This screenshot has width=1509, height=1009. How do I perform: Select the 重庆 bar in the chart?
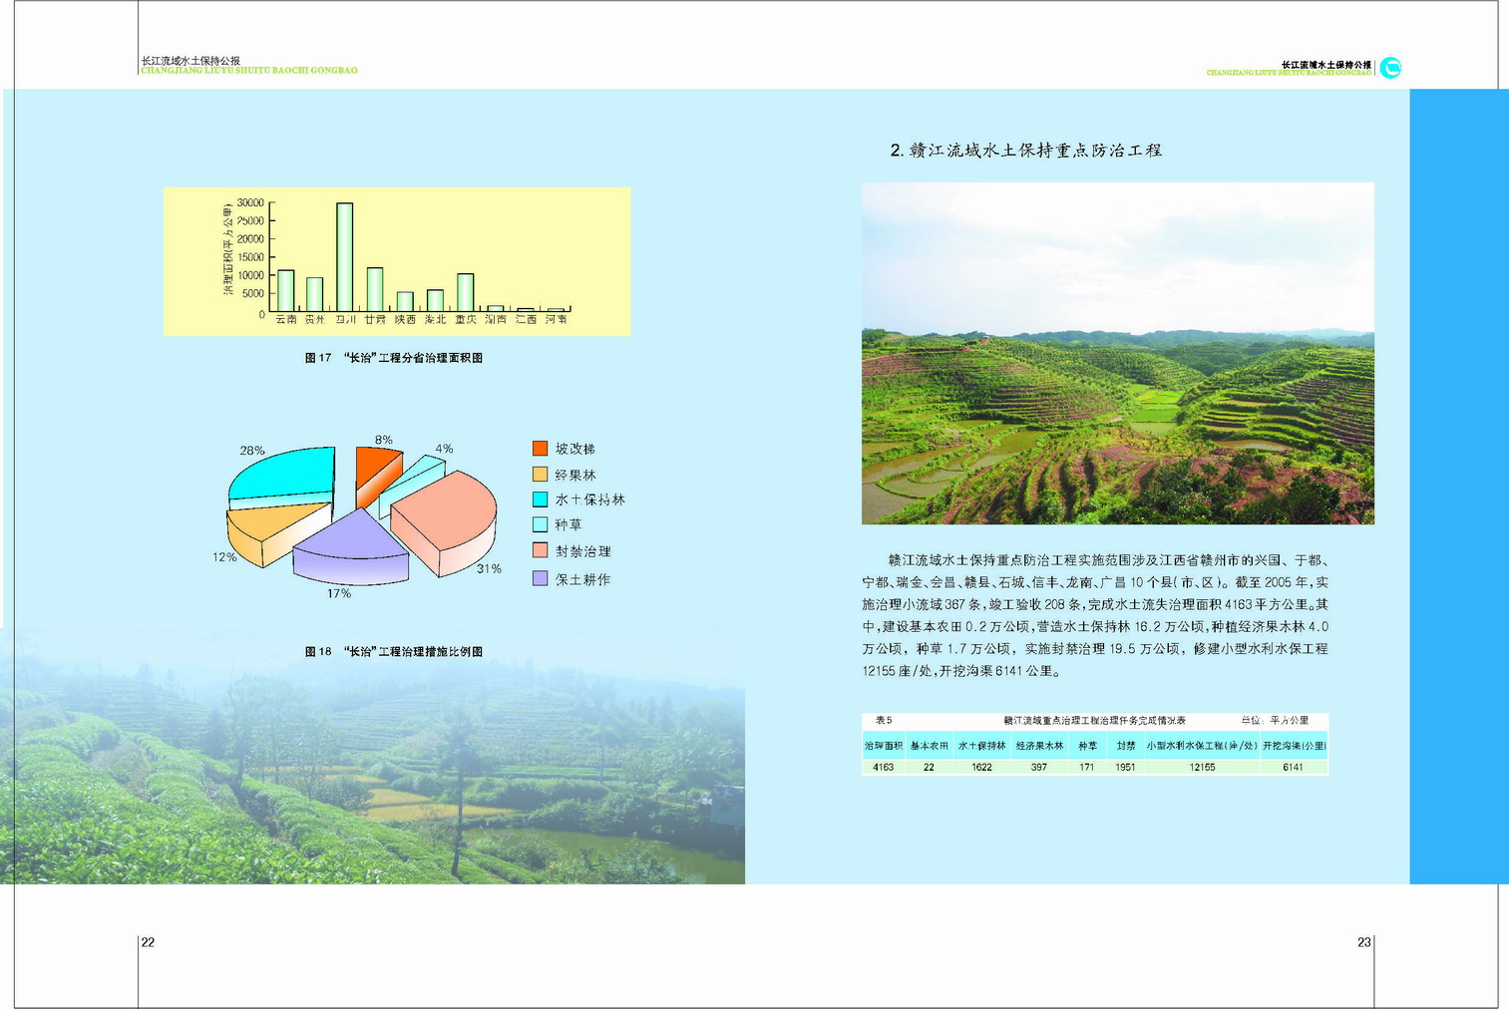(x=466, y=292)
